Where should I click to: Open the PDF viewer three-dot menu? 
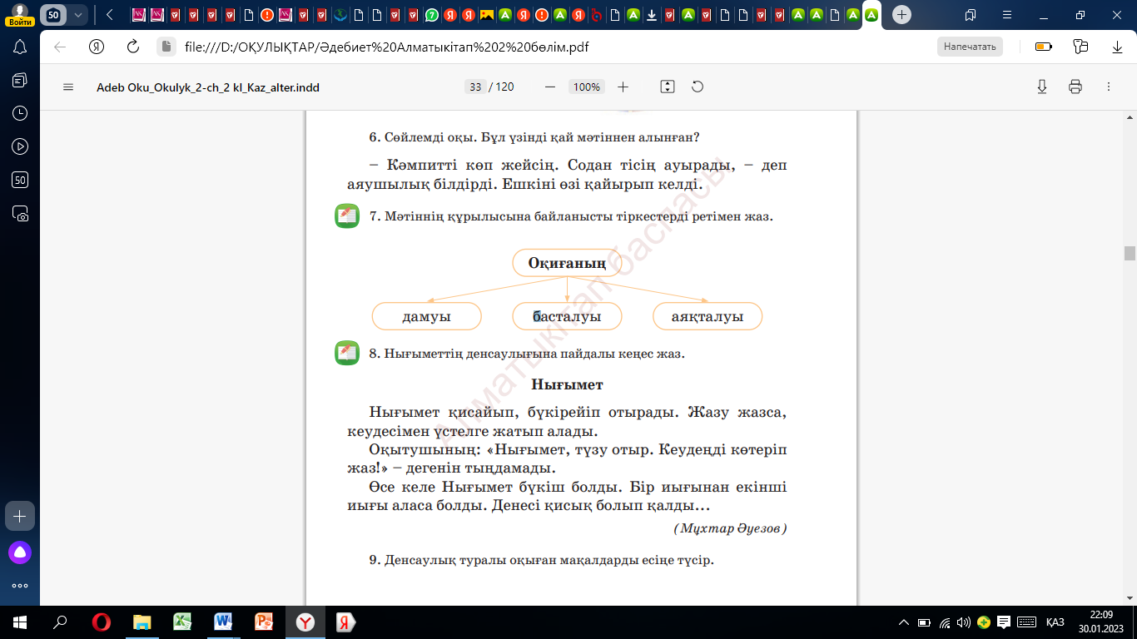tap(1108, 87)
